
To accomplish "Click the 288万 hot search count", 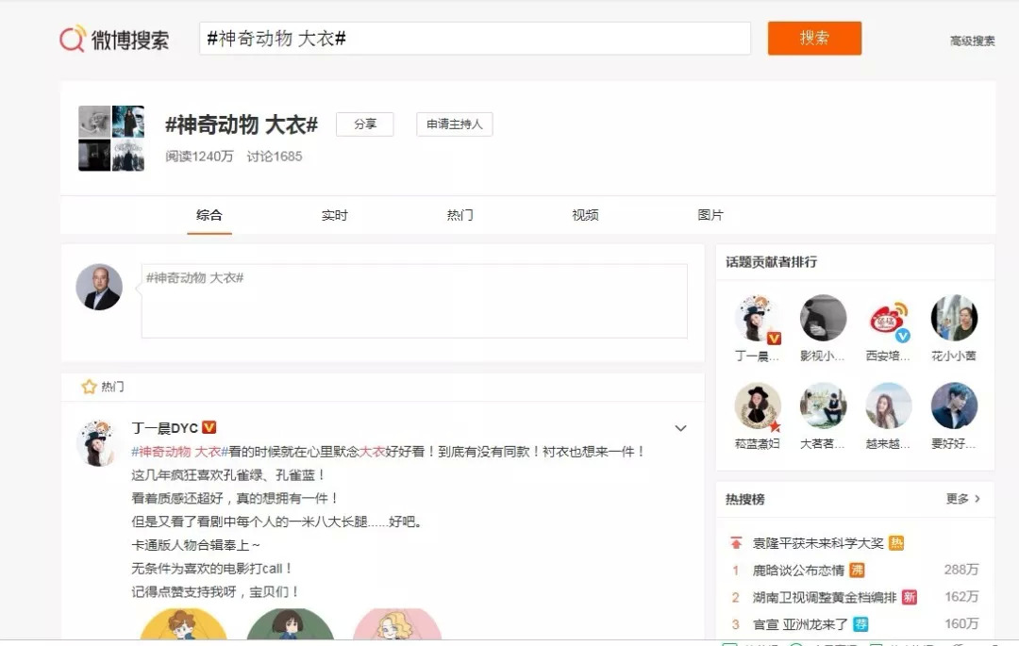I will 961,570.
